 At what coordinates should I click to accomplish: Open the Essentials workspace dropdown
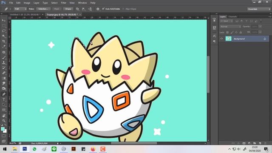(x=259, y=9)
